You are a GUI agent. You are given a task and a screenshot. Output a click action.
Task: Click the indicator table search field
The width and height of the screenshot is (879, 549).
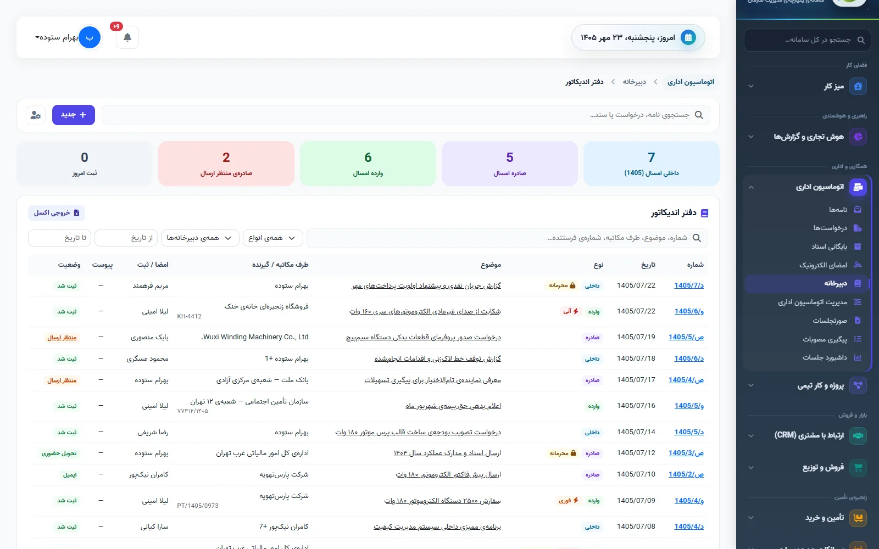point(507,238)
